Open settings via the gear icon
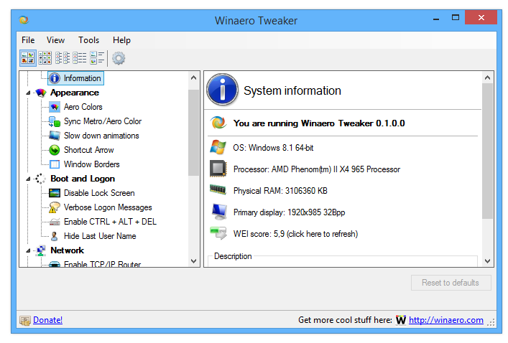 tap(119, 58)
